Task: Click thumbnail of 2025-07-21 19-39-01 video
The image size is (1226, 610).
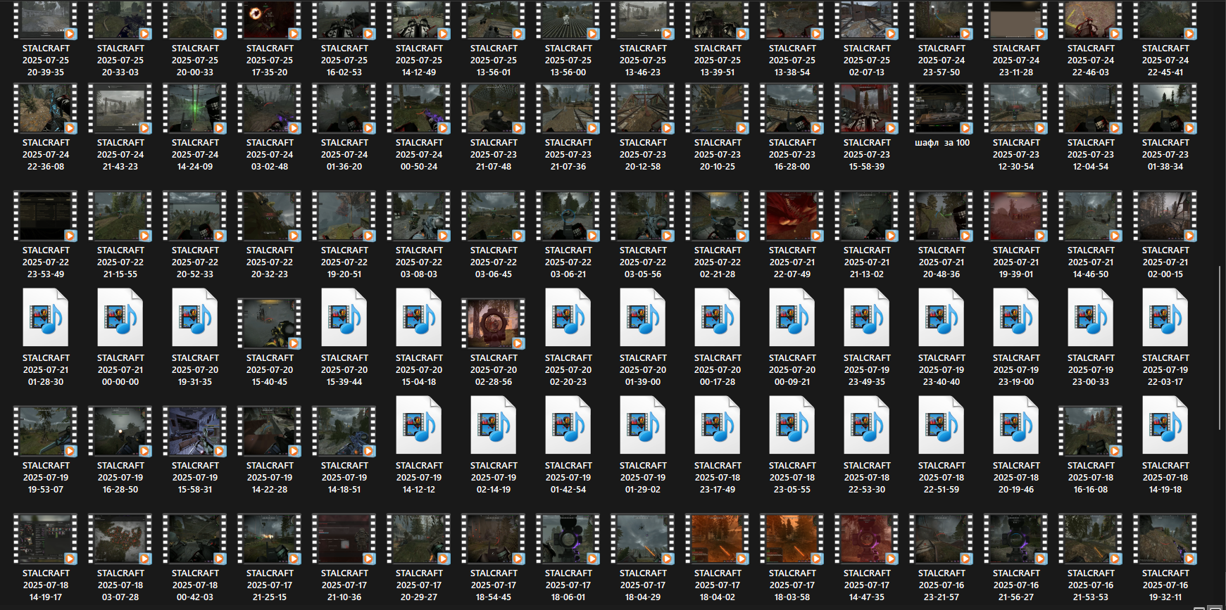Action: (1016, 216)
